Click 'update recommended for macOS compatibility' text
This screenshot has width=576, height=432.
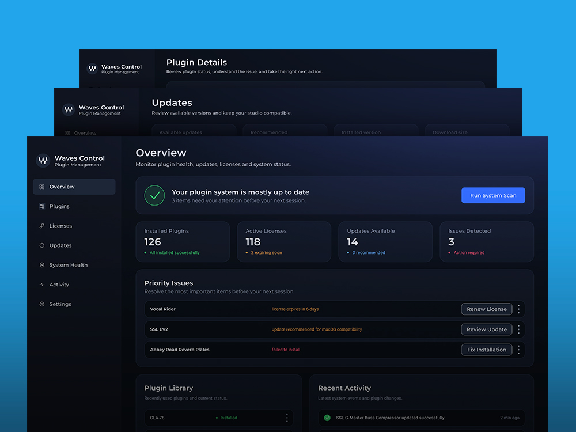coord(317,329)
